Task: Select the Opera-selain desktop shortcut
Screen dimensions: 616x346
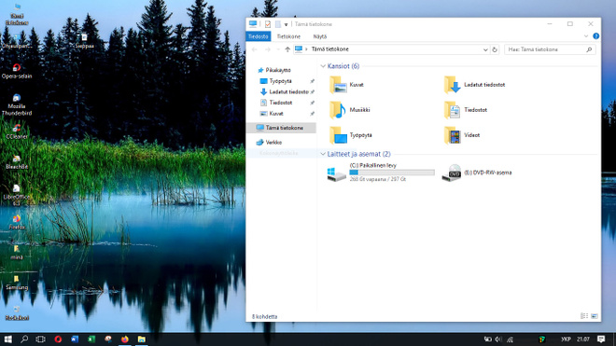Action: (x=17, y=71)
